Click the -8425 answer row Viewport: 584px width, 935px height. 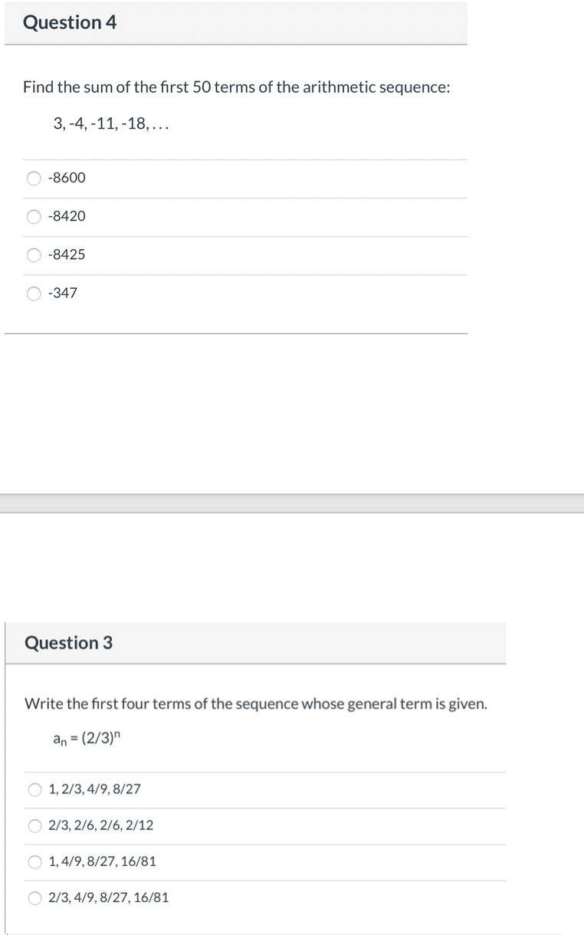tap(230, 254)
